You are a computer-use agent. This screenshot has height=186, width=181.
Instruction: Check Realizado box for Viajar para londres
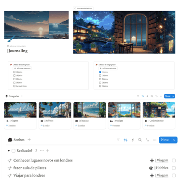click(x=174, y=175)
